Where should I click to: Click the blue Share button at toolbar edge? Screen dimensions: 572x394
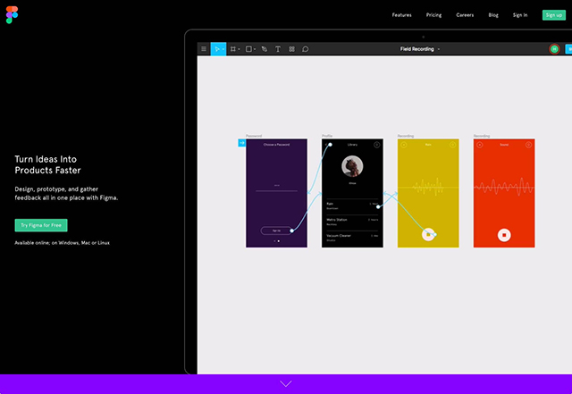tap(568, 49)
